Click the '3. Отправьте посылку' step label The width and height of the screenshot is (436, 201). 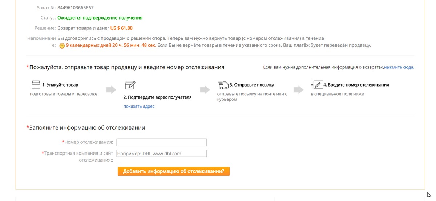coord(252,85)
